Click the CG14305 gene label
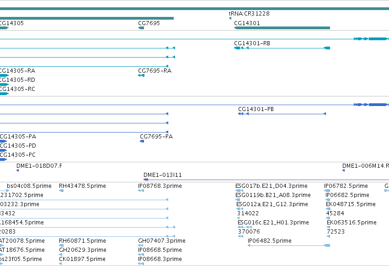 pos(12,23)
